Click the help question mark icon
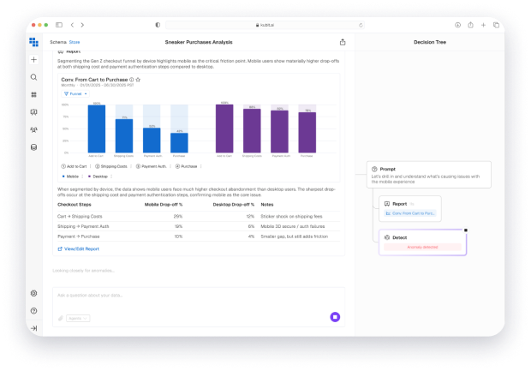531x371 pixels. 33,310
